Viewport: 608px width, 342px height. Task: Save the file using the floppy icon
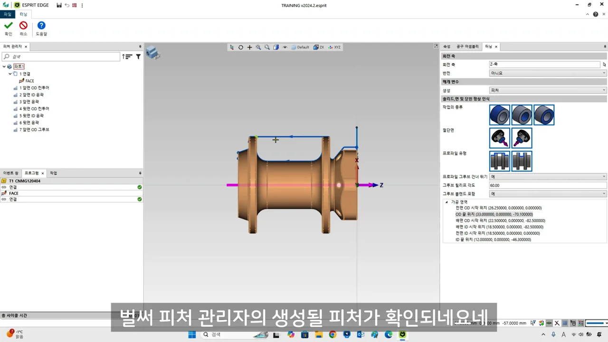pos(59,5)
